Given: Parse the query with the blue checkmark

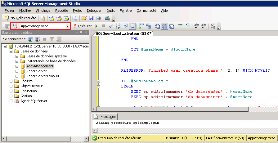Looking at the screenshot, I should 111,26.
